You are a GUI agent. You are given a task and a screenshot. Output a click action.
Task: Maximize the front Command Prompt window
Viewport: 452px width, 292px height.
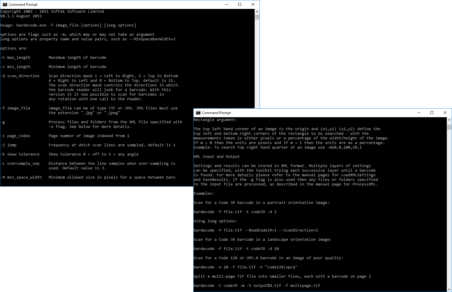tap(432, 113)
